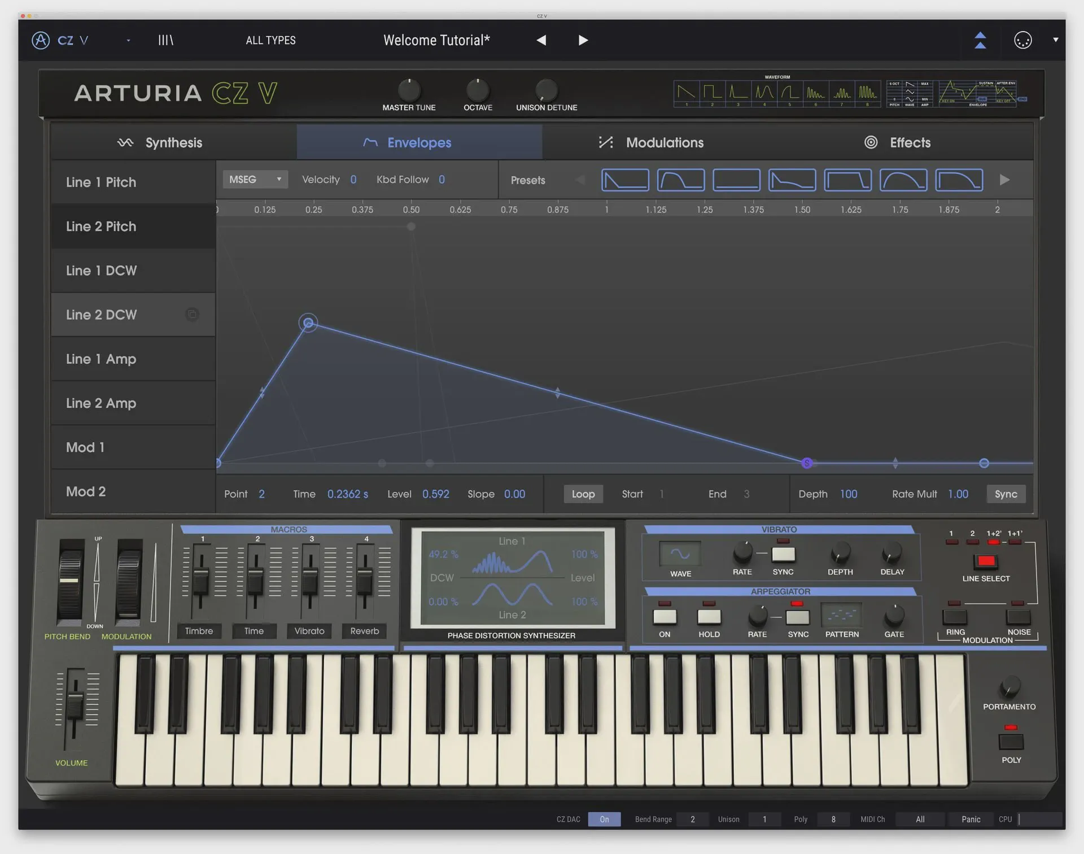
Task: Click the Timbre macro slider
Action: pyautogui.click(x=200, y=579)
